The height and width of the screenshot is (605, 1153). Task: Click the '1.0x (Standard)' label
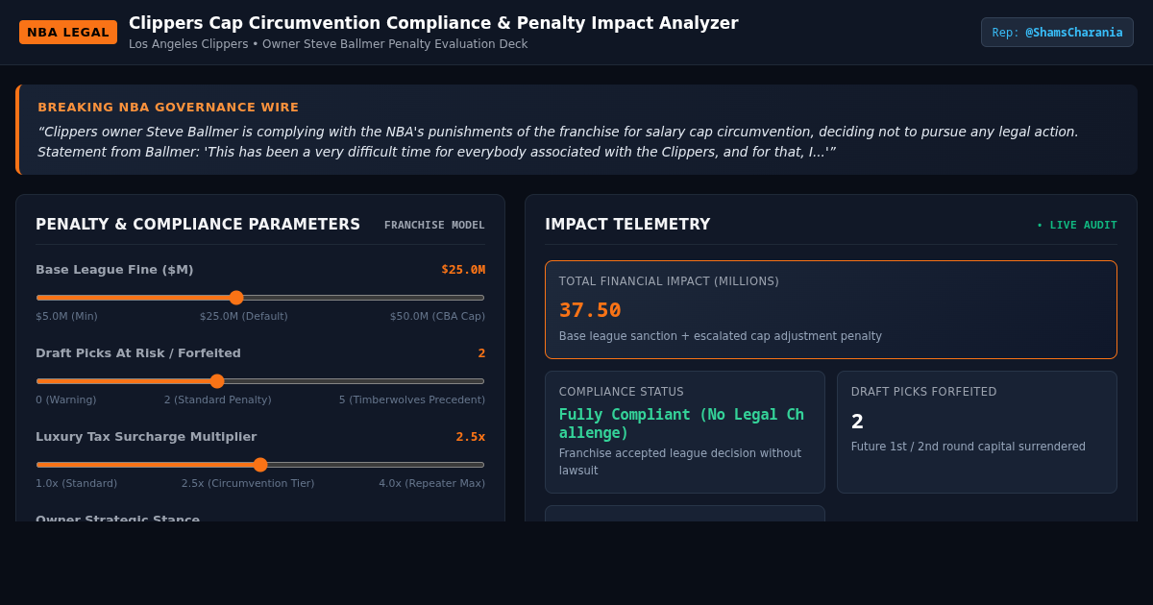point(77,484)
